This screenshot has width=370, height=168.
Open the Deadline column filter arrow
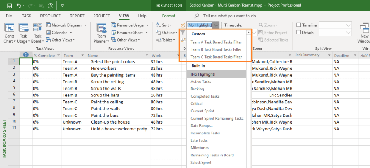355,55
